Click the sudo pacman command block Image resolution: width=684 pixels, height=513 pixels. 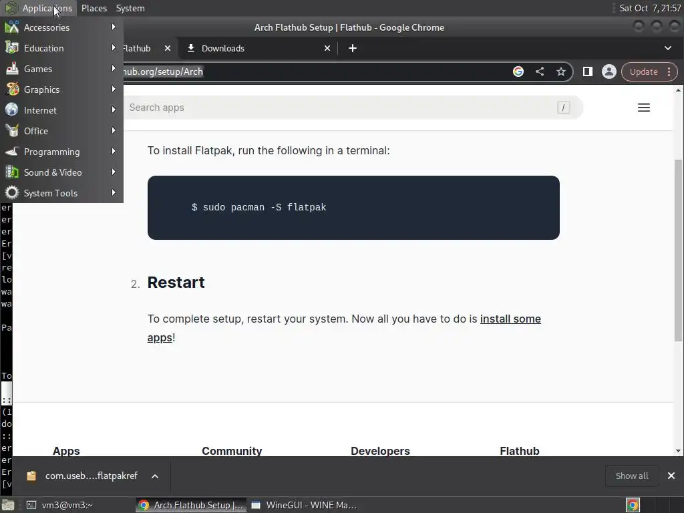pos(353,208)
